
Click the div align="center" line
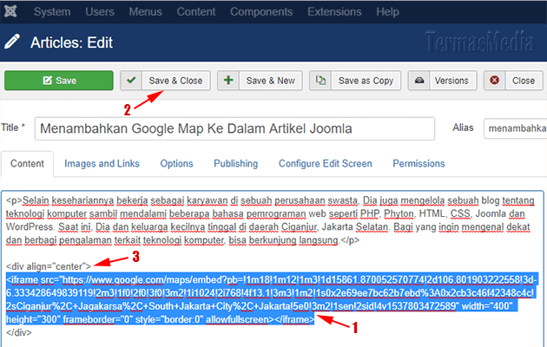click(49, 266)
